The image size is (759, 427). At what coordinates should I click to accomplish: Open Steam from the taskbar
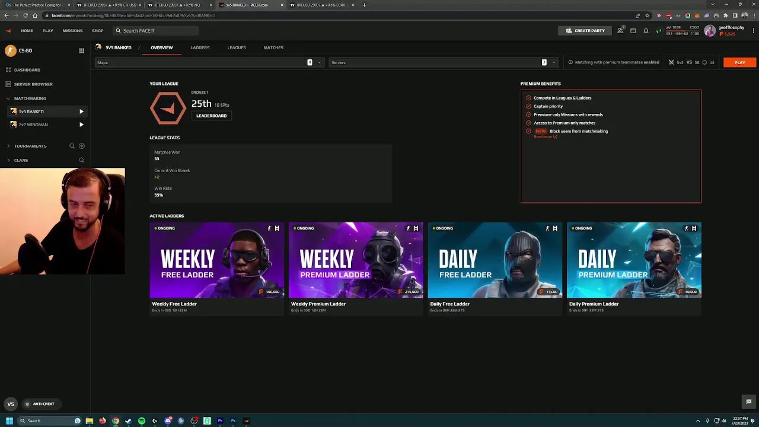click(129, 420)
